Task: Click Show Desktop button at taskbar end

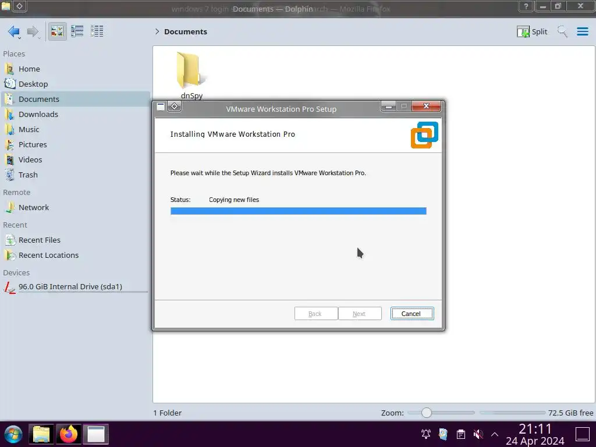Action: (x=582, y=434)
